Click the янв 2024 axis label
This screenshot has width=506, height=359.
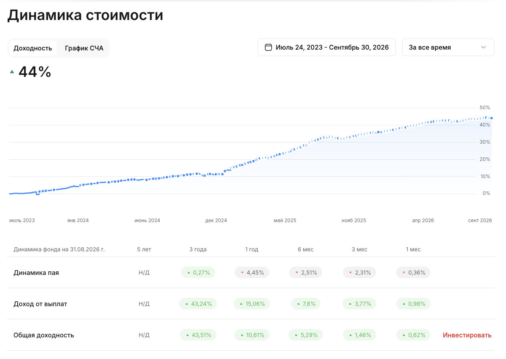point(78,221)
